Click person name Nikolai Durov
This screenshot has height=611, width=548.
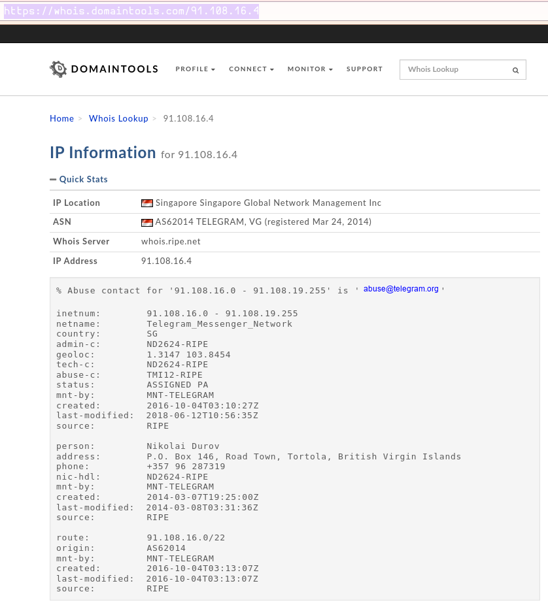click(183, 446)
